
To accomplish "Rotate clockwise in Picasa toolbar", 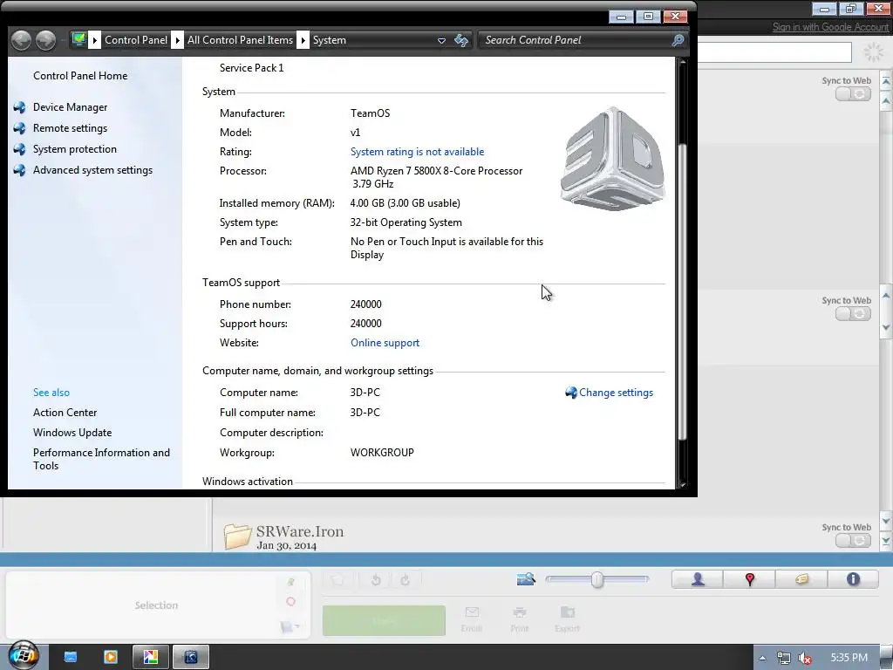I will [x=405, y=580].
